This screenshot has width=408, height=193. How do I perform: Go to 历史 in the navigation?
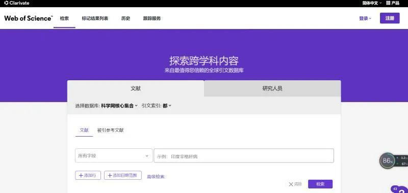click(125, 18)
